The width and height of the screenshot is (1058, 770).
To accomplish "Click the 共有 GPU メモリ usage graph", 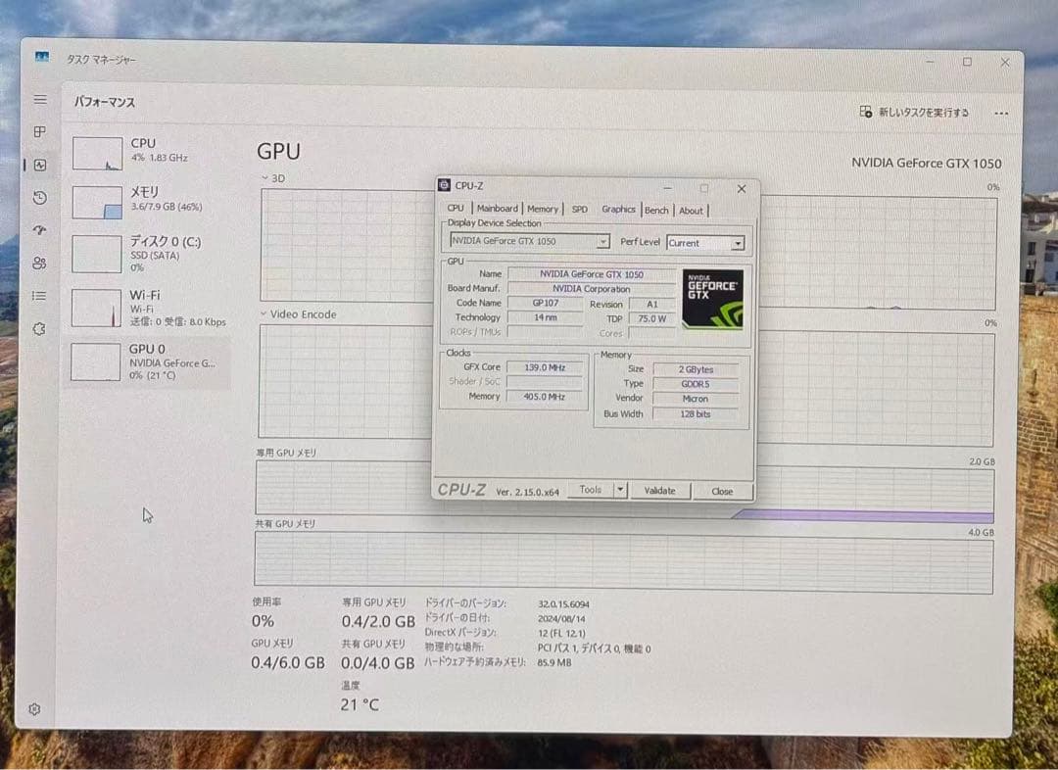I will (623, 562).
